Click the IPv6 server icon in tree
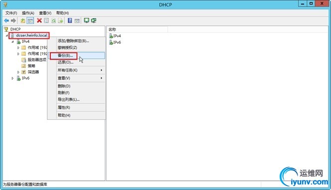 (x=18, y=78)
